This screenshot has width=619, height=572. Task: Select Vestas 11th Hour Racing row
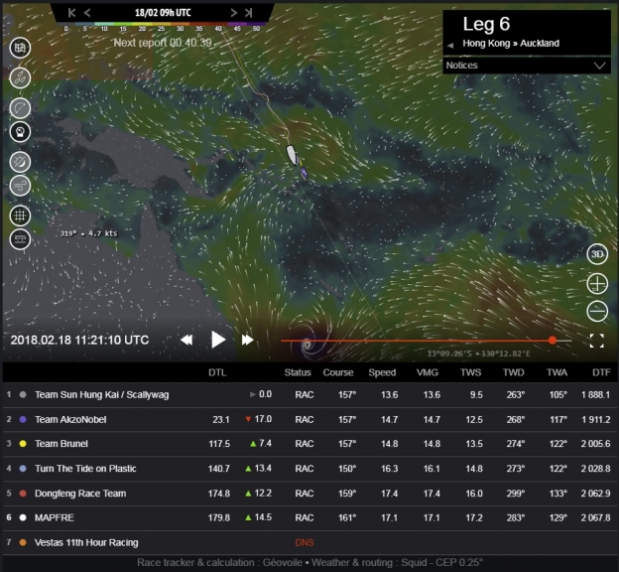coord(309,542)
